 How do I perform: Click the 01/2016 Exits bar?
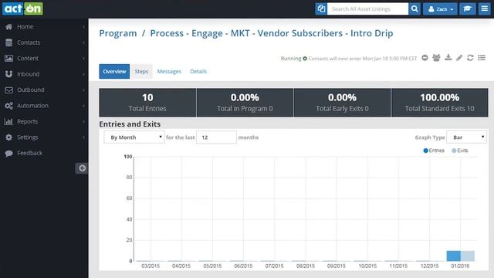point(468,256)
